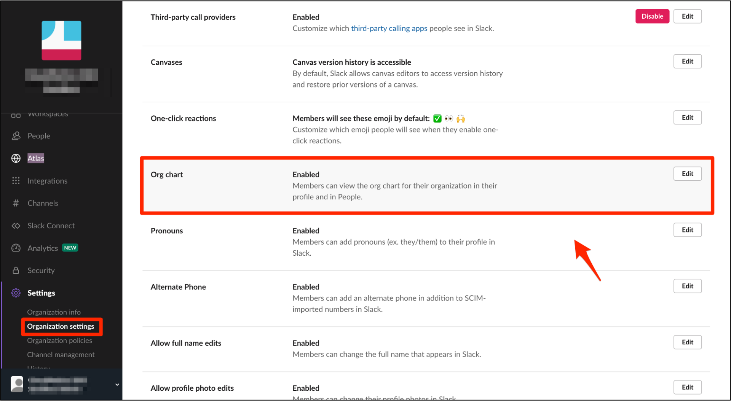The image size is (731, 401).
Task: Open Slack Connect from the sidebar icon
Action: (16, 225)
